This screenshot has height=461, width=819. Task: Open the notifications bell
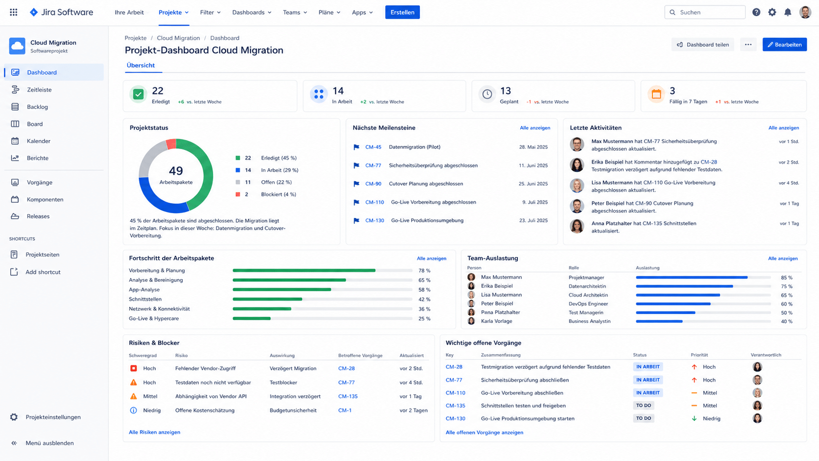pyautogui.click(x=788, y=12)
